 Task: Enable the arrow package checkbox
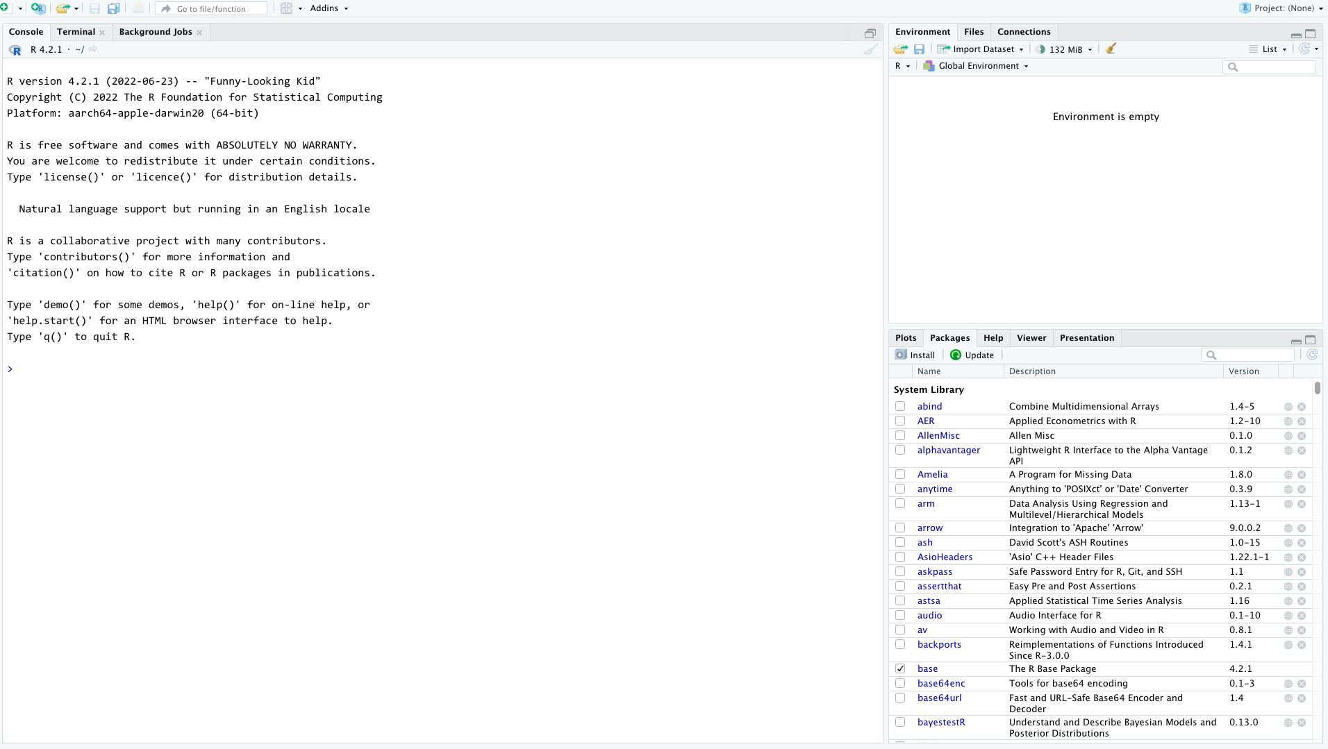pos(900,528)
